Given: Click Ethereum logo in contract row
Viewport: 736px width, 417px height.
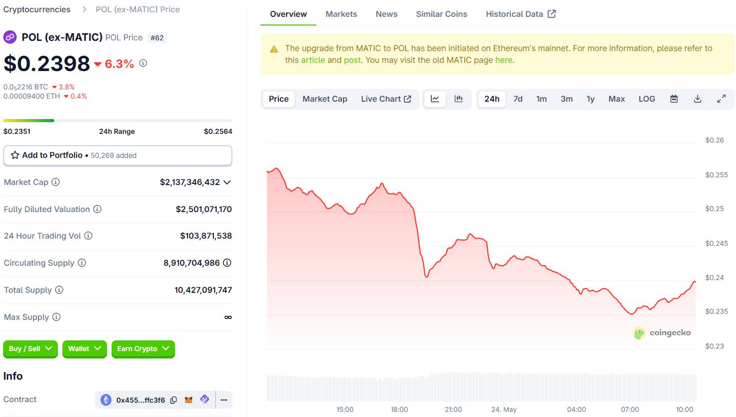Looking at the screenshot, I should [106, 400].
